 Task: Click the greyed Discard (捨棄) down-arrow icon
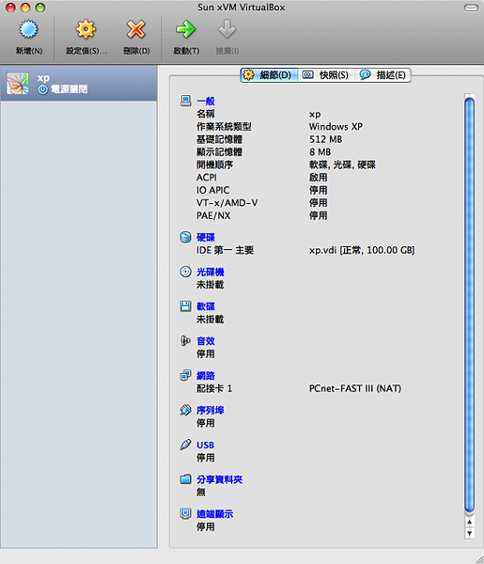click(226, 29)
